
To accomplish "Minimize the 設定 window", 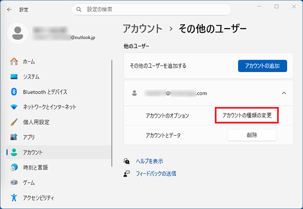I will coord(259,7).
